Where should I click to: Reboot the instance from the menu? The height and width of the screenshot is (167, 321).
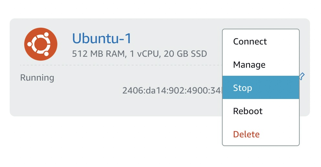point(248,111)
